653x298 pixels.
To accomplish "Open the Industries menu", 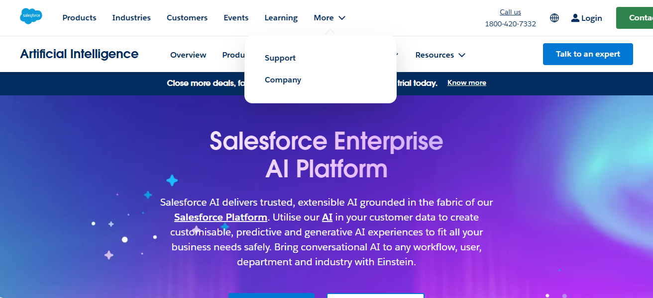I will pos(131,18).
